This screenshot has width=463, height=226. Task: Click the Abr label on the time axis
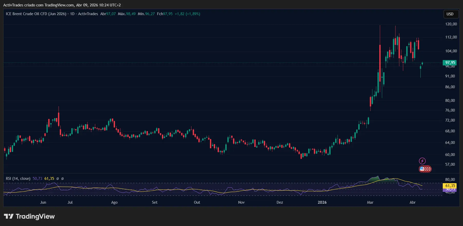pos(412,202)
